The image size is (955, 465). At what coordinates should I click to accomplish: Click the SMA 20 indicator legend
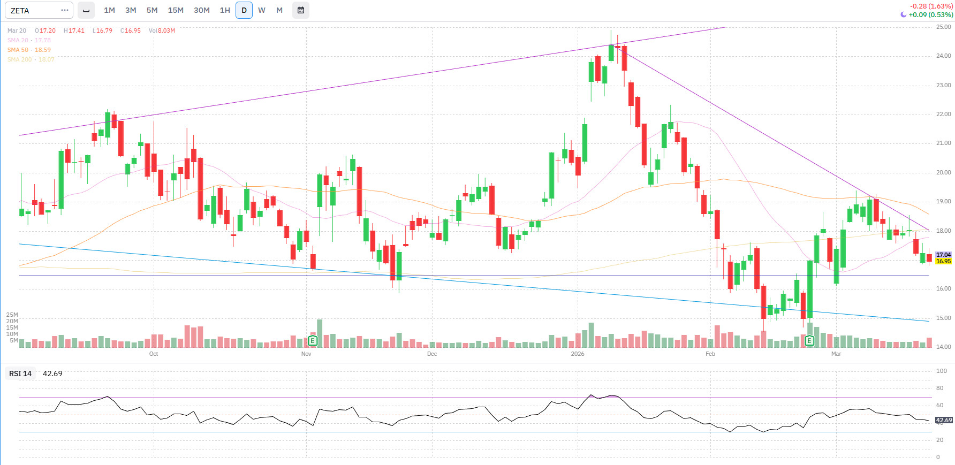point(29,40)
